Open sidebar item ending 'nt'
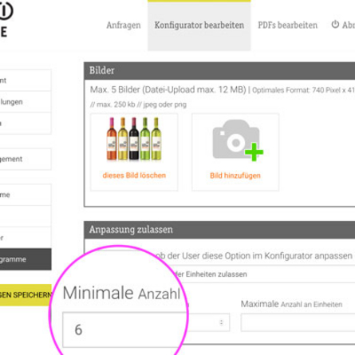This screenshot has width=355, height=355. coord(26,81)
